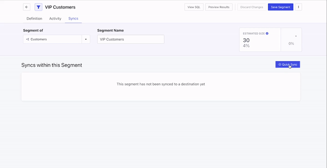Viewport: 327px width, 168px height.
Task: Discard Changes to the segment
Action: click(252, 7)
